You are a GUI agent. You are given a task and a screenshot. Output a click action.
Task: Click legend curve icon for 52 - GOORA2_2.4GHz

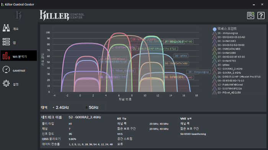[x=214, y=68]
